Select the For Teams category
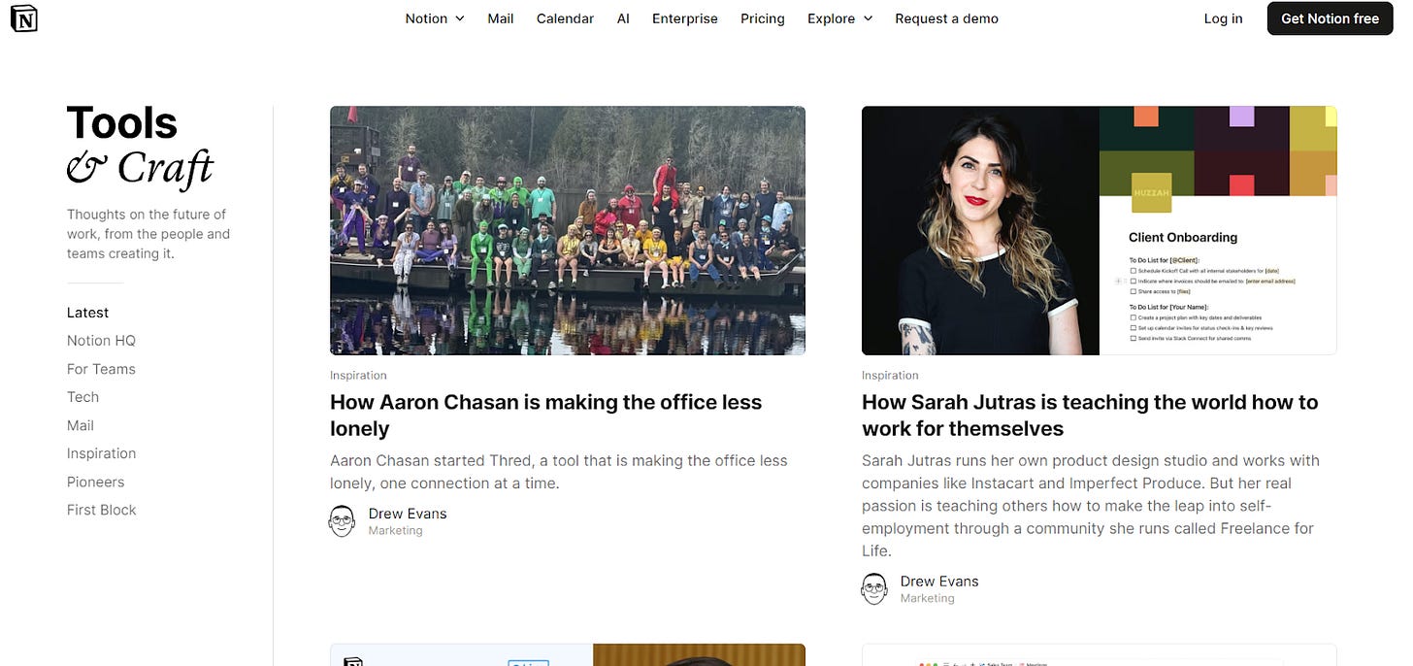 click(101, 369)
